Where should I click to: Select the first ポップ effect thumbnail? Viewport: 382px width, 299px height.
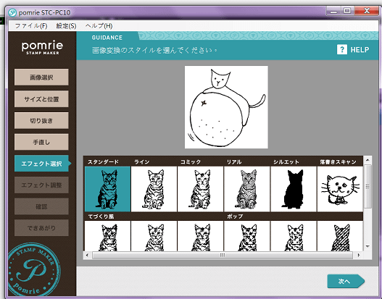pos(247,236)
